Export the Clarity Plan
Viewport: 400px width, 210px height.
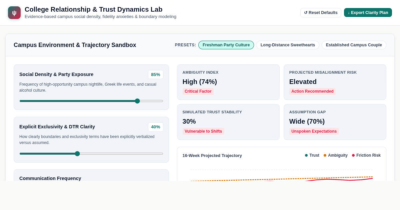point(368,13)
